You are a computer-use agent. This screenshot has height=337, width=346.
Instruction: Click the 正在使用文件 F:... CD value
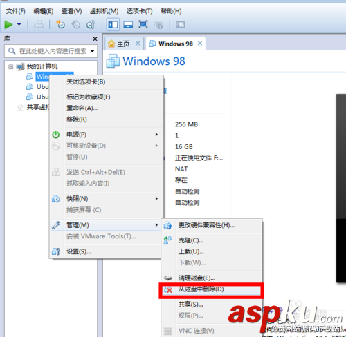(x=199, y=158)
